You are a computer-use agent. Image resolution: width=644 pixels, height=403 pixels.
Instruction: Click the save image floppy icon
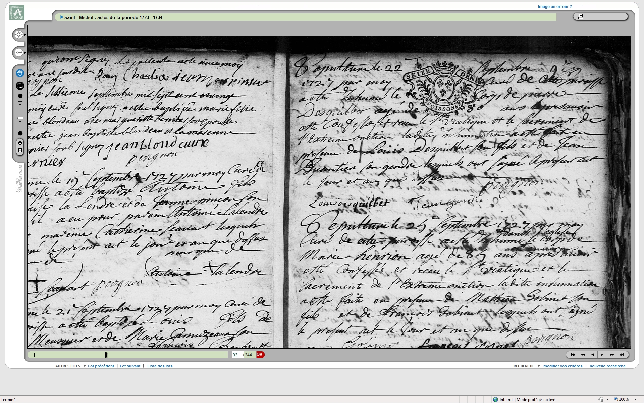(x=20, y=150)
